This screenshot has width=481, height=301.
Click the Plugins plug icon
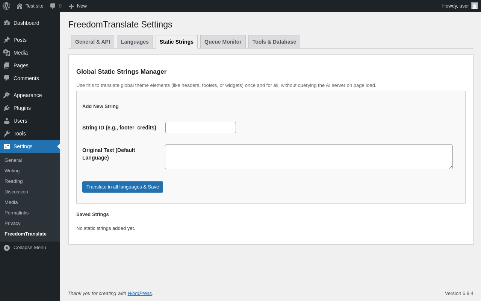7,108
